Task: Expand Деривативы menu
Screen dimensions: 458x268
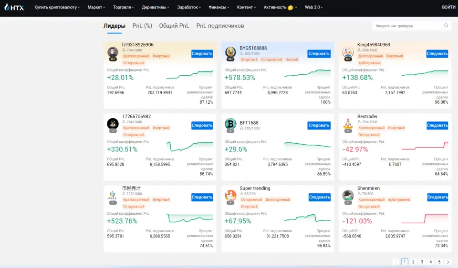Action: tap(156, 7)
